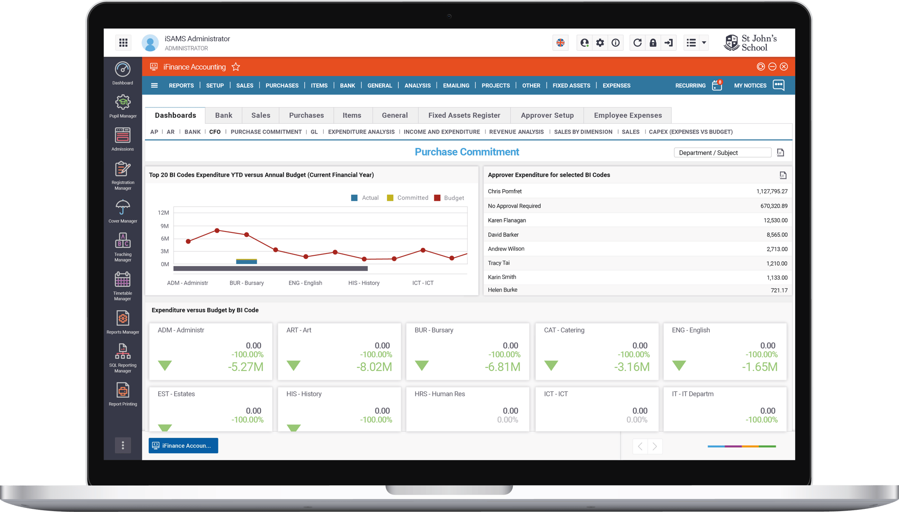Open the apps grid next to the avatar
Screen dimensions: 899x512
tap(123, 42)
